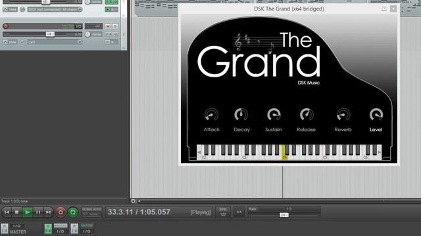This screenshot has width=421, height=236.
Task: Toggle the second track's FX bypass
Action: click(116, 34)
